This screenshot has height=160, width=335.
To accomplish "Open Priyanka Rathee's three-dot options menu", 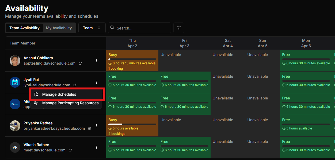I will (x=97, y=126).
